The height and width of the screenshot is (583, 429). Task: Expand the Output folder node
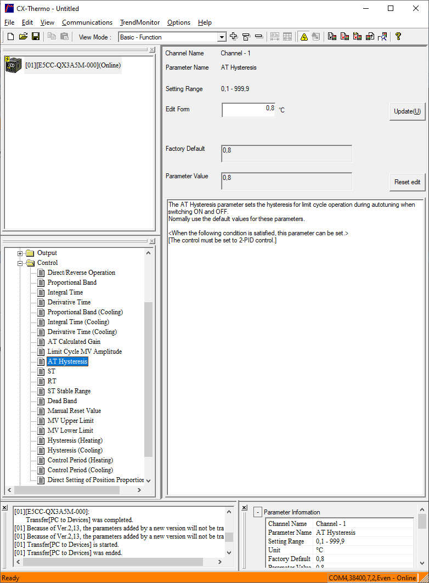point(20,253)
